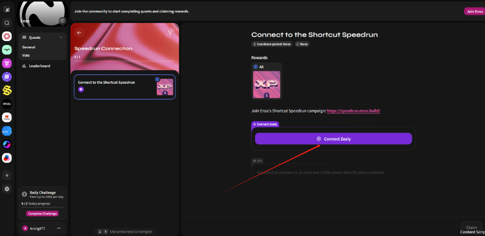Open the blue rounded community icon
This screenshot has height=236, width=485.
(x=7, y=131)
